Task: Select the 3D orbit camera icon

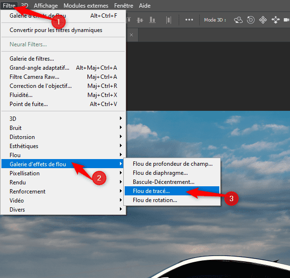Action: 238,20
